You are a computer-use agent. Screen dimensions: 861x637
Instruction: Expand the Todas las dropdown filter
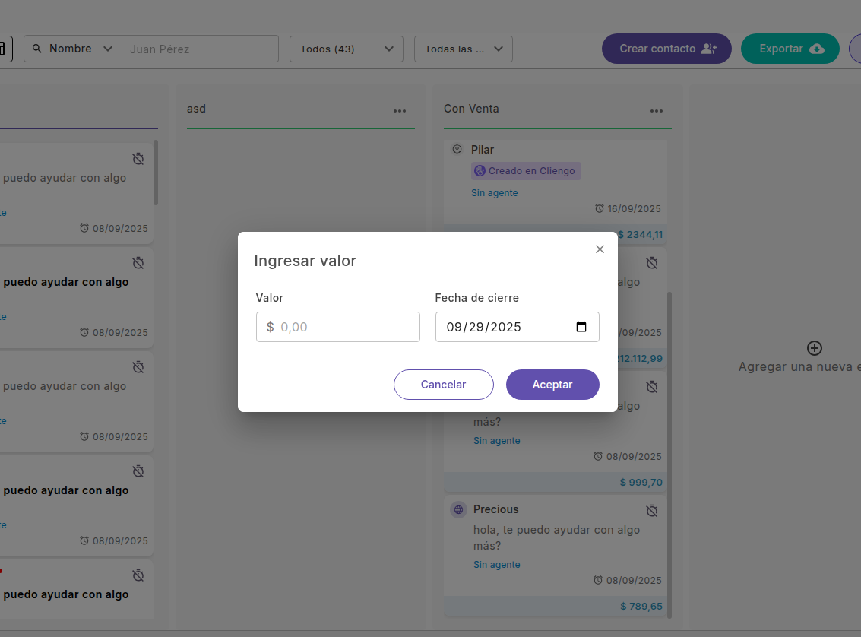(463, 49)
